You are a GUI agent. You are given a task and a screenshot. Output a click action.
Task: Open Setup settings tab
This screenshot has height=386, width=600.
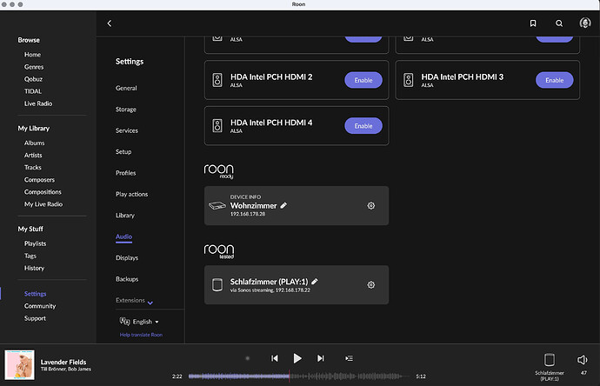point(123,152)
